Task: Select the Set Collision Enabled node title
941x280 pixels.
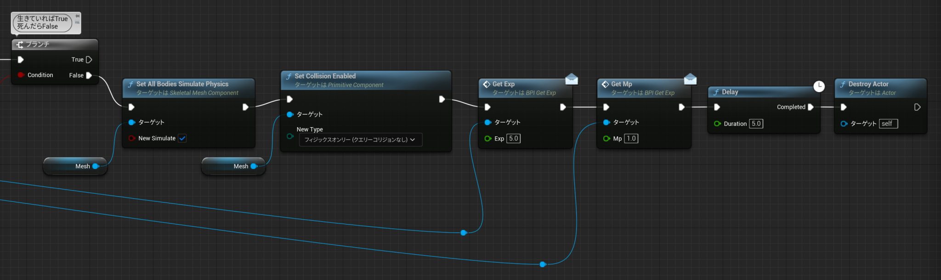Action: (325, 76)
